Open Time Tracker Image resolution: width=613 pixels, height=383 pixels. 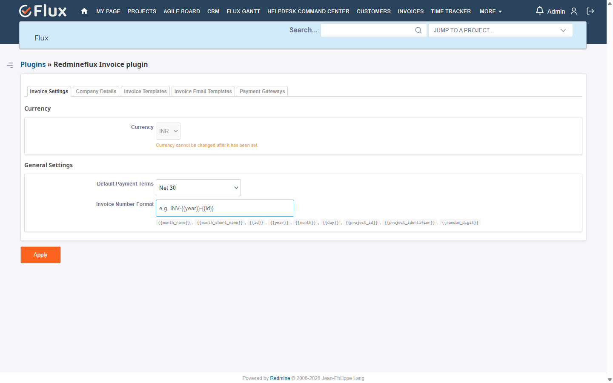coord(451,11)
